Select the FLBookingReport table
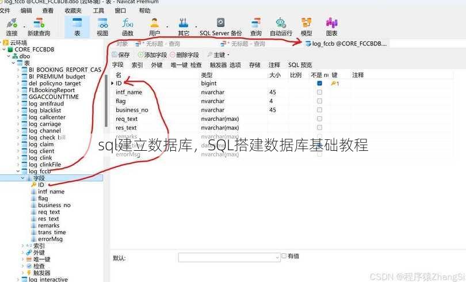 (52, 90)
